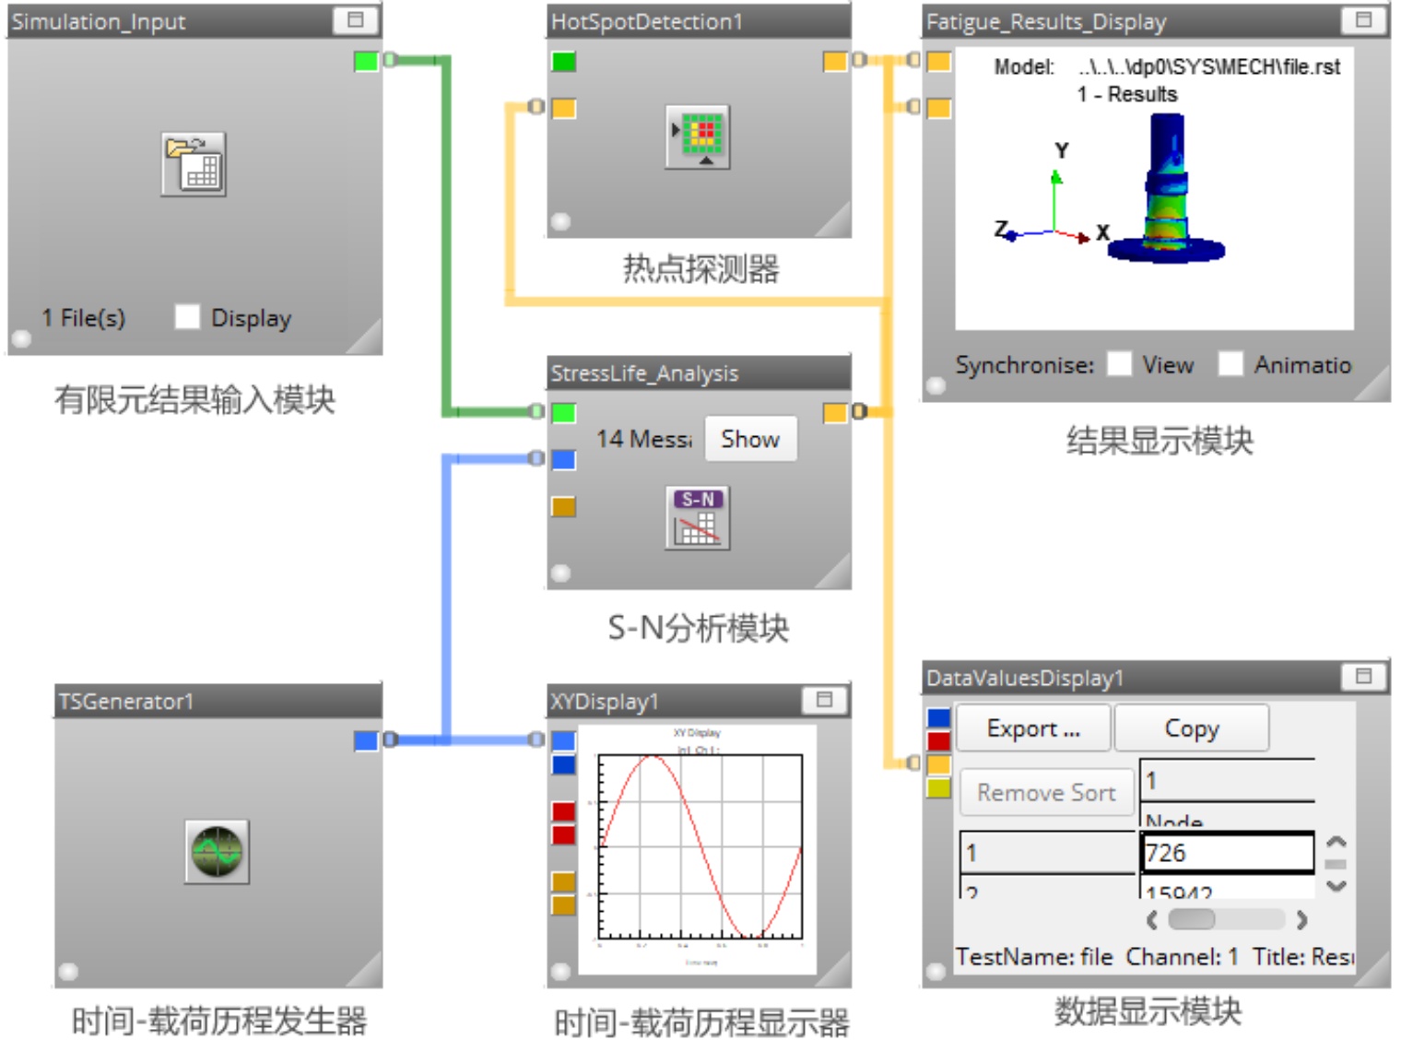Select the table cell containing 726
Image resolution: width=1401 pixels, height=1052 pixels.
(1227, 853)
